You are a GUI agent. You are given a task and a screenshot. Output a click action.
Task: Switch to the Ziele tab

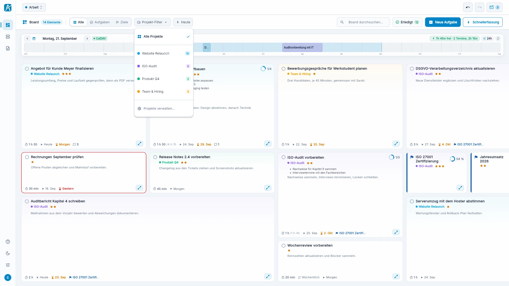pyautogui.click(x=122, y=22)
